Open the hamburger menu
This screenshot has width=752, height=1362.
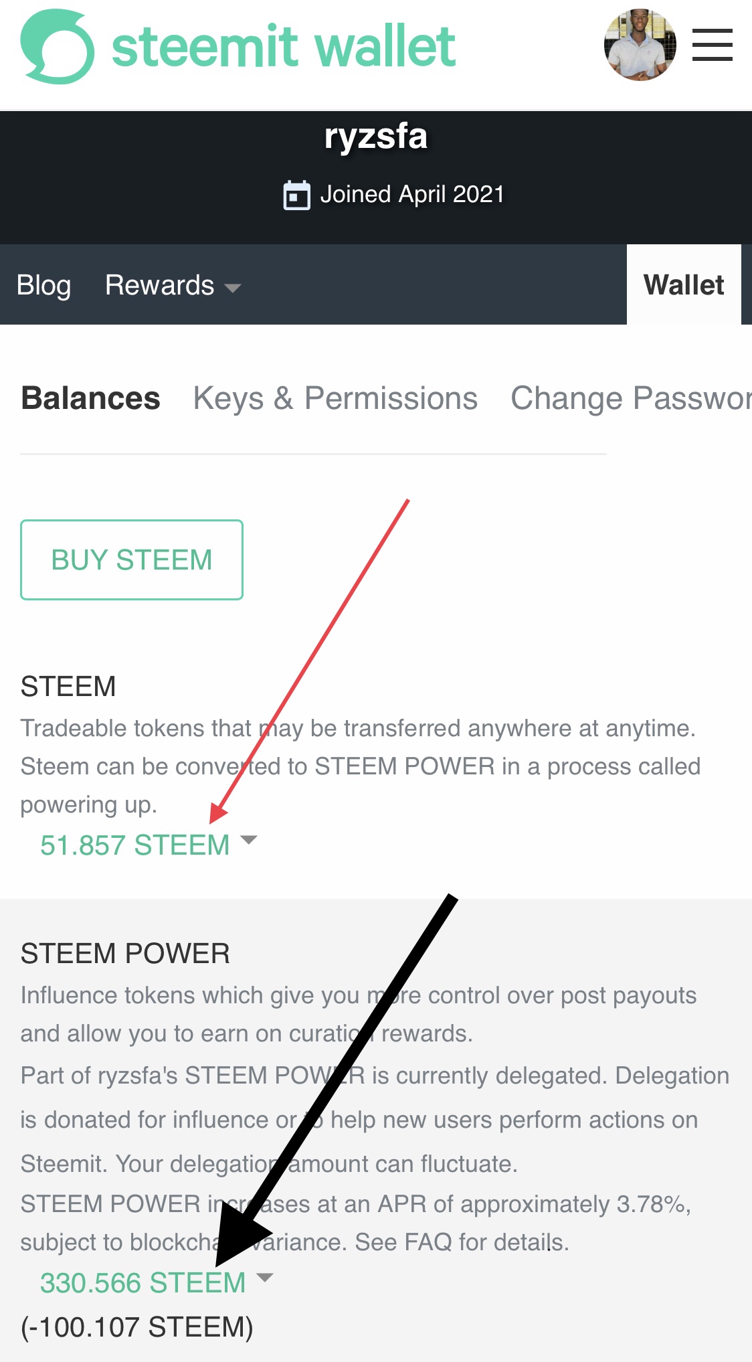click(x=712, y=45)
